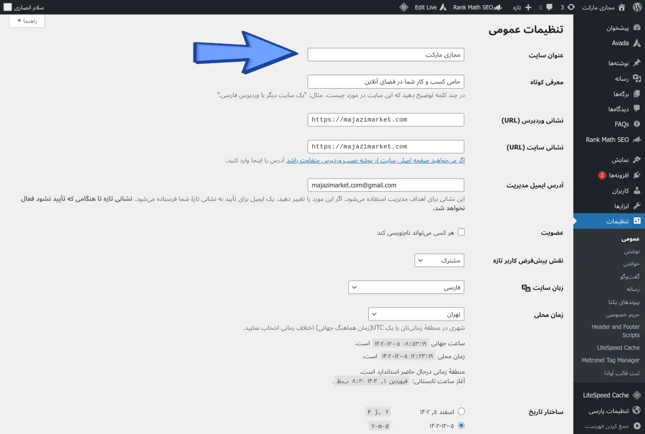Click the plus icon next to تازه
Screen dimensions: 645x434
click(x=528, y=8)
